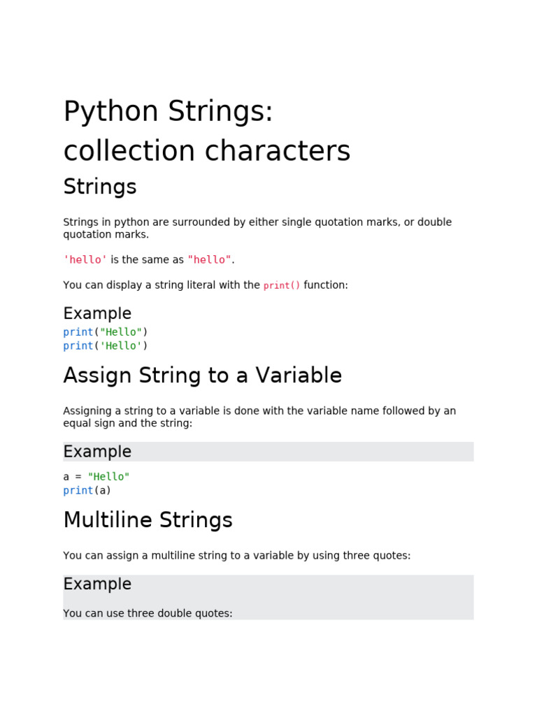The height and width of the screenshot is (716, 537).
Task: Click the "Python Strings:" title line
Action: coord(168,112)
